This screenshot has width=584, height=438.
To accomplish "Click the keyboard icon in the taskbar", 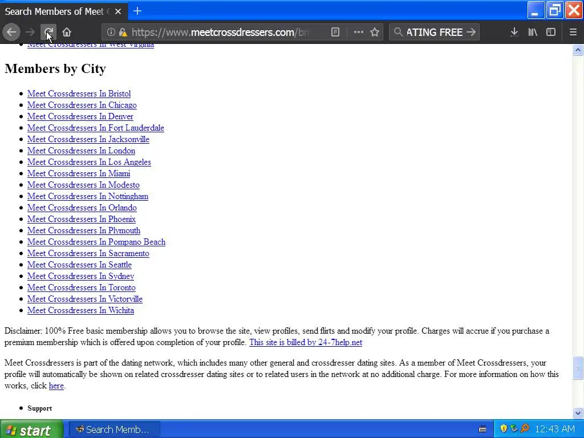I will [482, 429].
